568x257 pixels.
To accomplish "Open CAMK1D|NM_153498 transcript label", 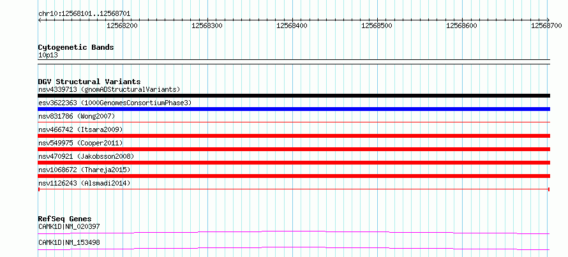I will click(69, 242).
